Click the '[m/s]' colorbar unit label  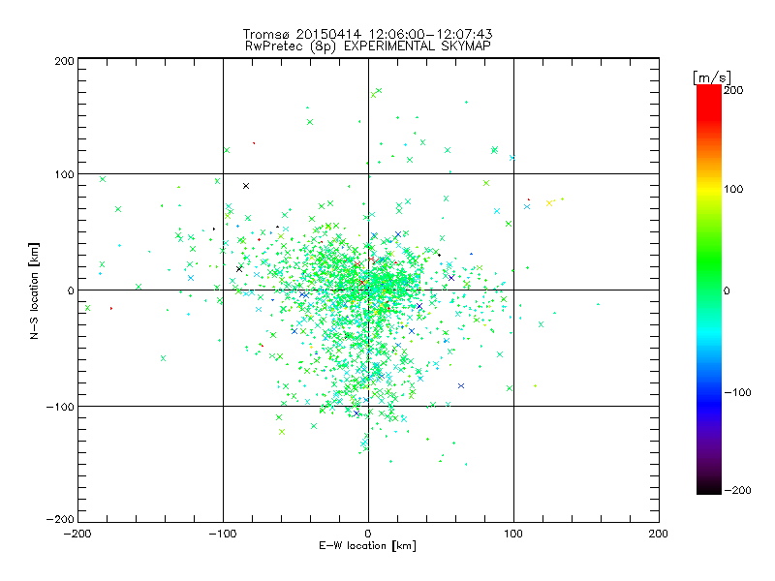[712, 77]
